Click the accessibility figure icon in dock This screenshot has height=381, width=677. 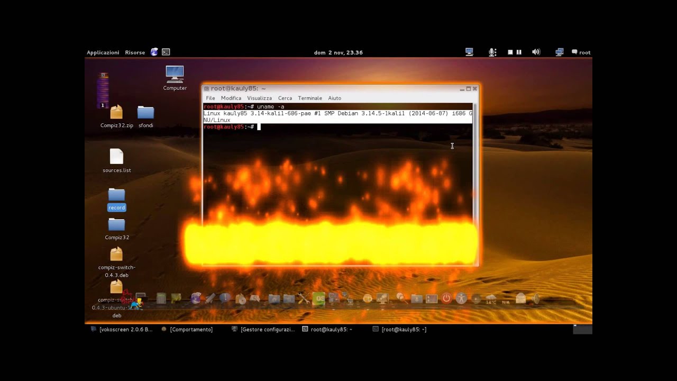pos(461,298)
